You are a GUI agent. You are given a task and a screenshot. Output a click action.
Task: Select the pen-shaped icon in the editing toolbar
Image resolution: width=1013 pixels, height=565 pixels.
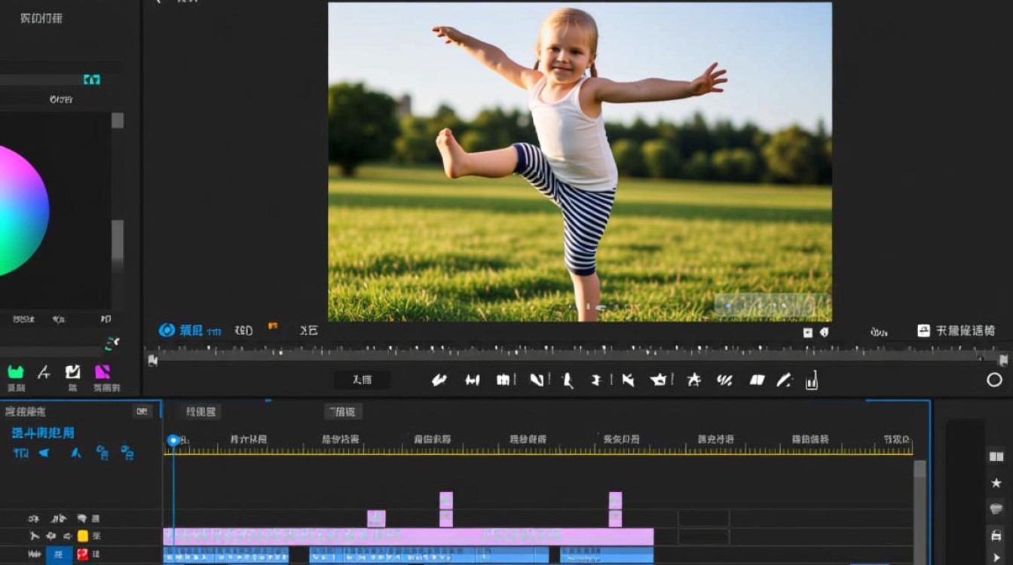point(785,380)
